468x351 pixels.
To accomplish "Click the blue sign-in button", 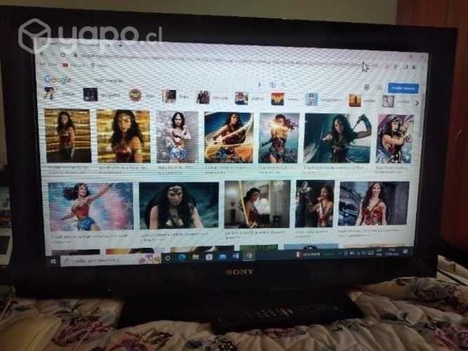I will [x=403, y=88].
